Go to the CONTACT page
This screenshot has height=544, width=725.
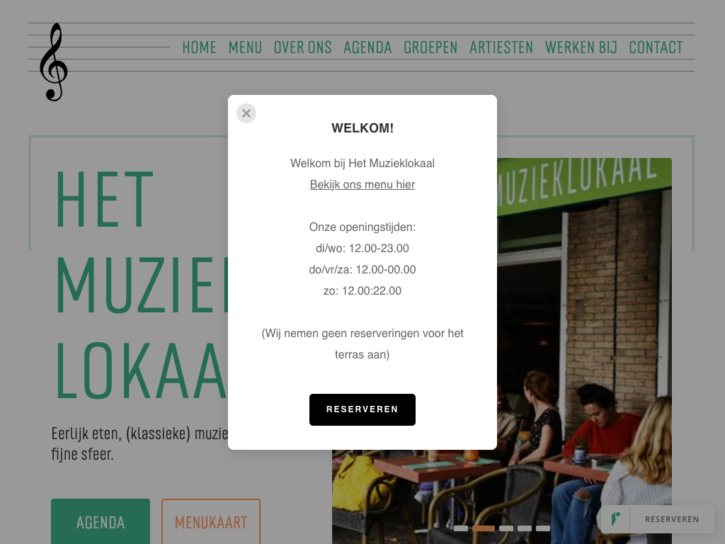[656, 47]
